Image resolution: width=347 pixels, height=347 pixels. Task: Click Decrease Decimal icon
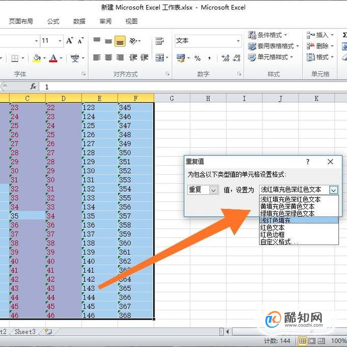click(x=237, y=58)
